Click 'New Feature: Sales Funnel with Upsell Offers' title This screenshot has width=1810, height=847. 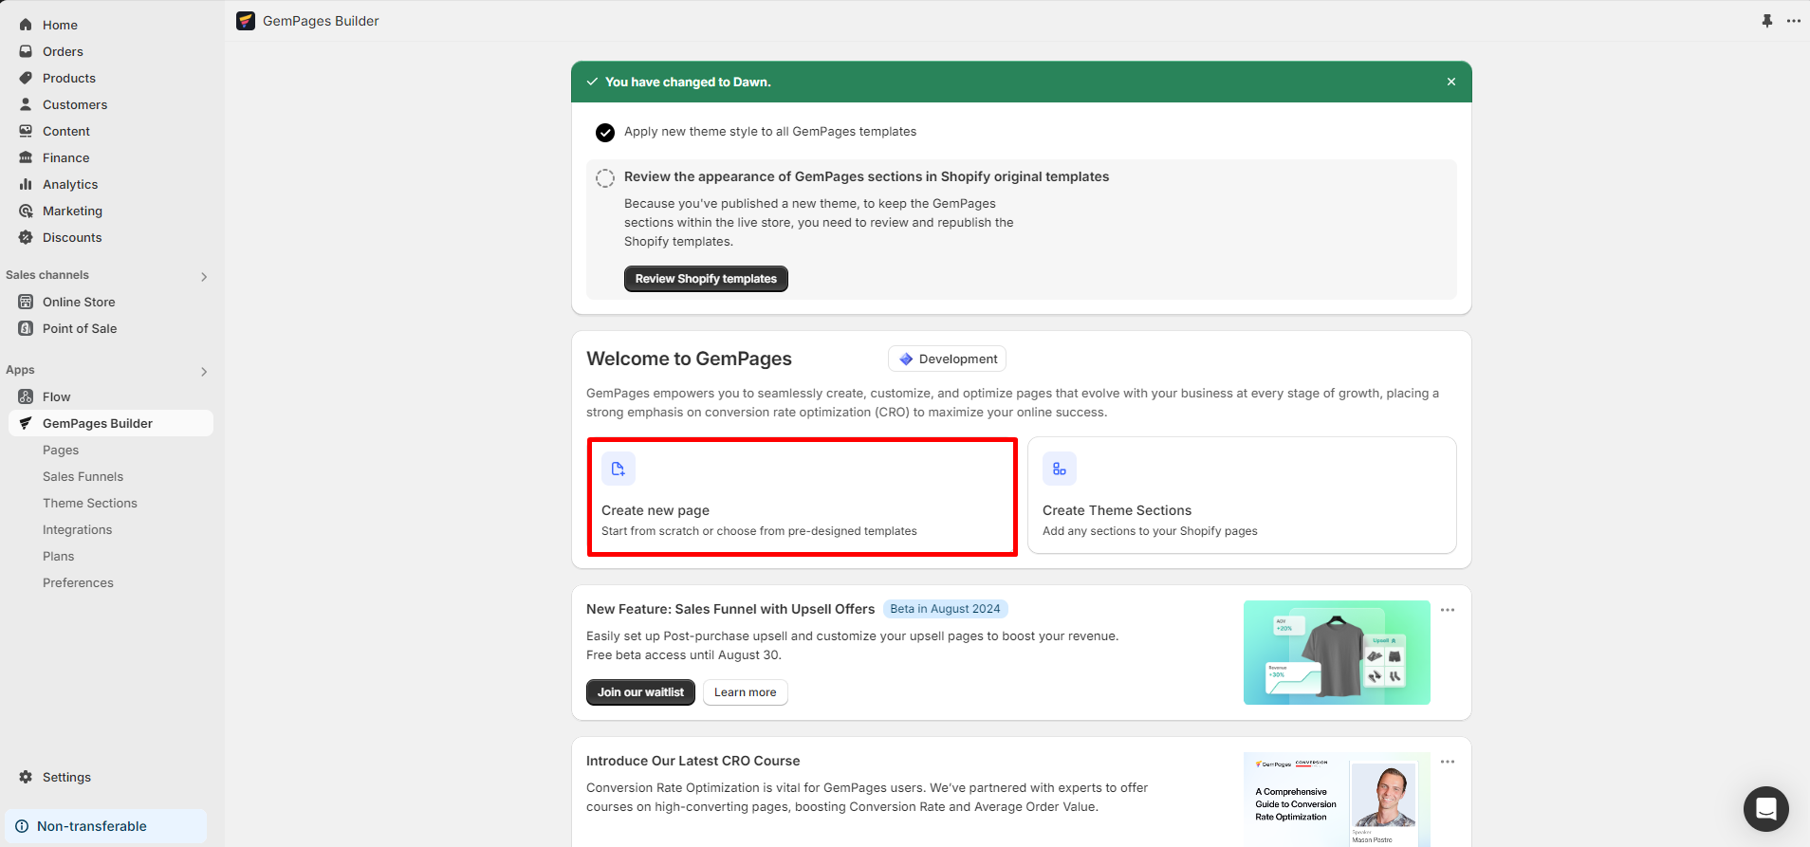pyautogui.click(x=730, y=609)
